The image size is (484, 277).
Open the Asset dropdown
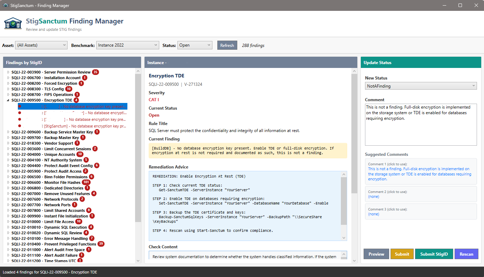click(41, 45)
